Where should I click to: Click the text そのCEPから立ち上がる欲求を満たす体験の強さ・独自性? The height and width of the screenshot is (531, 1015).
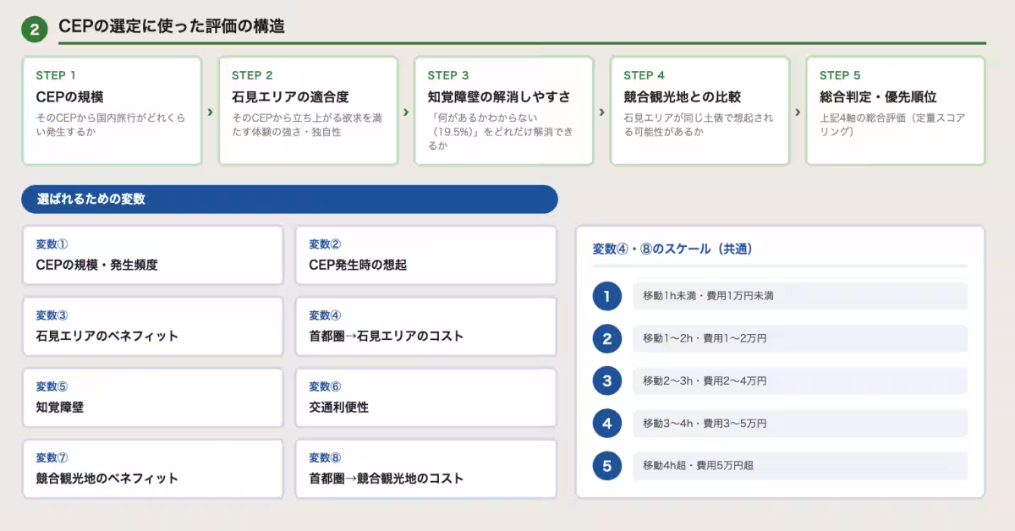[306, 125]
